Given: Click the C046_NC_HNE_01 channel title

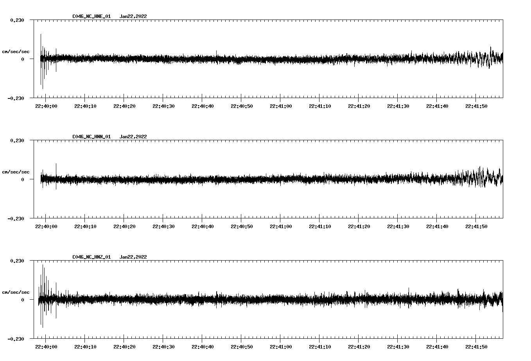Looking at the screenshot, I should click(x=91, y=16).
